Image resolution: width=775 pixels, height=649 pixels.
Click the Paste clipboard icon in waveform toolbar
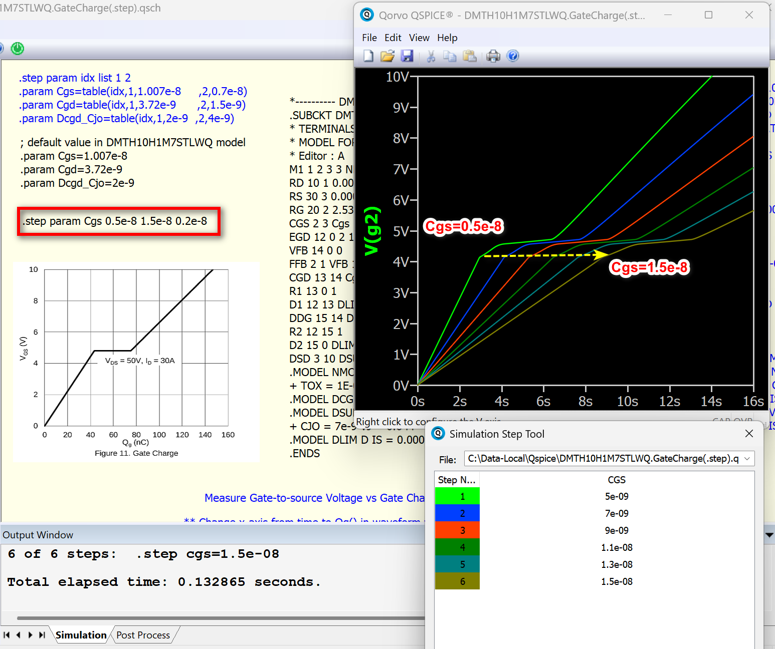coord(469,56)
